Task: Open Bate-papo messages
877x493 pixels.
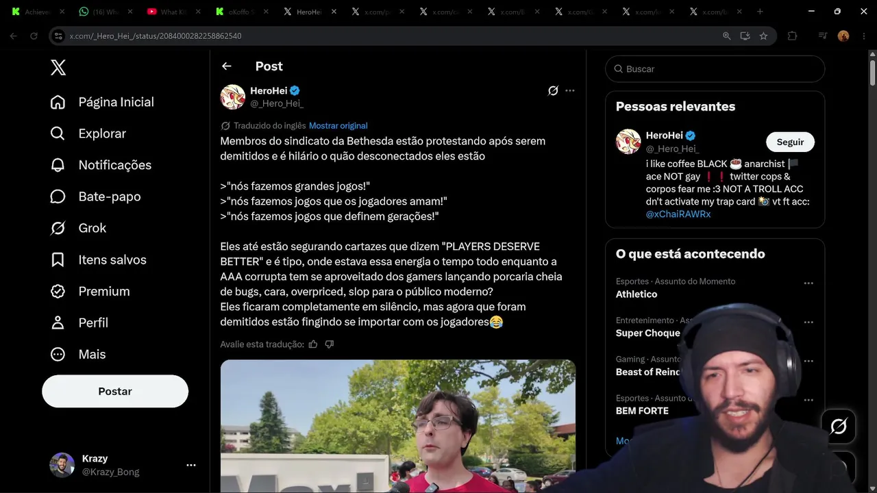Action: coord(95,197)
